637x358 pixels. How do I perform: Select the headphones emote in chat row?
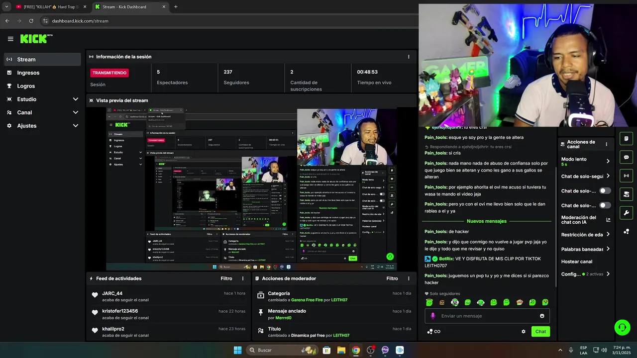481,302
